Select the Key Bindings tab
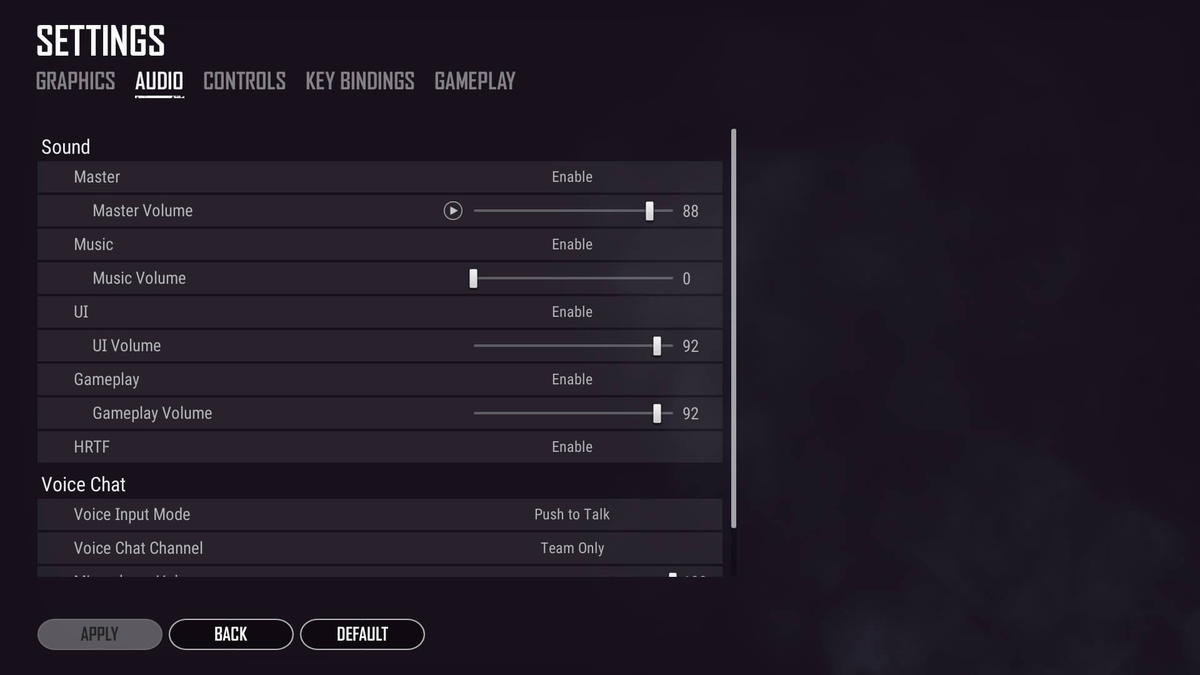The width and height of the screenshot is (1200, 675). [360, 81]
